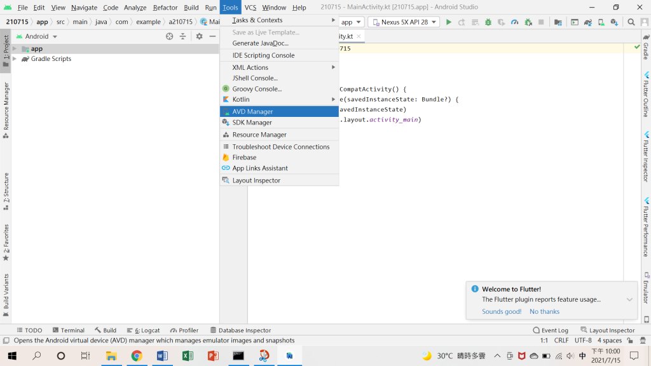651x366 pixels.
Task: Open Nexus 5X API 28 device dropdown
Action: tap(404, 22)
